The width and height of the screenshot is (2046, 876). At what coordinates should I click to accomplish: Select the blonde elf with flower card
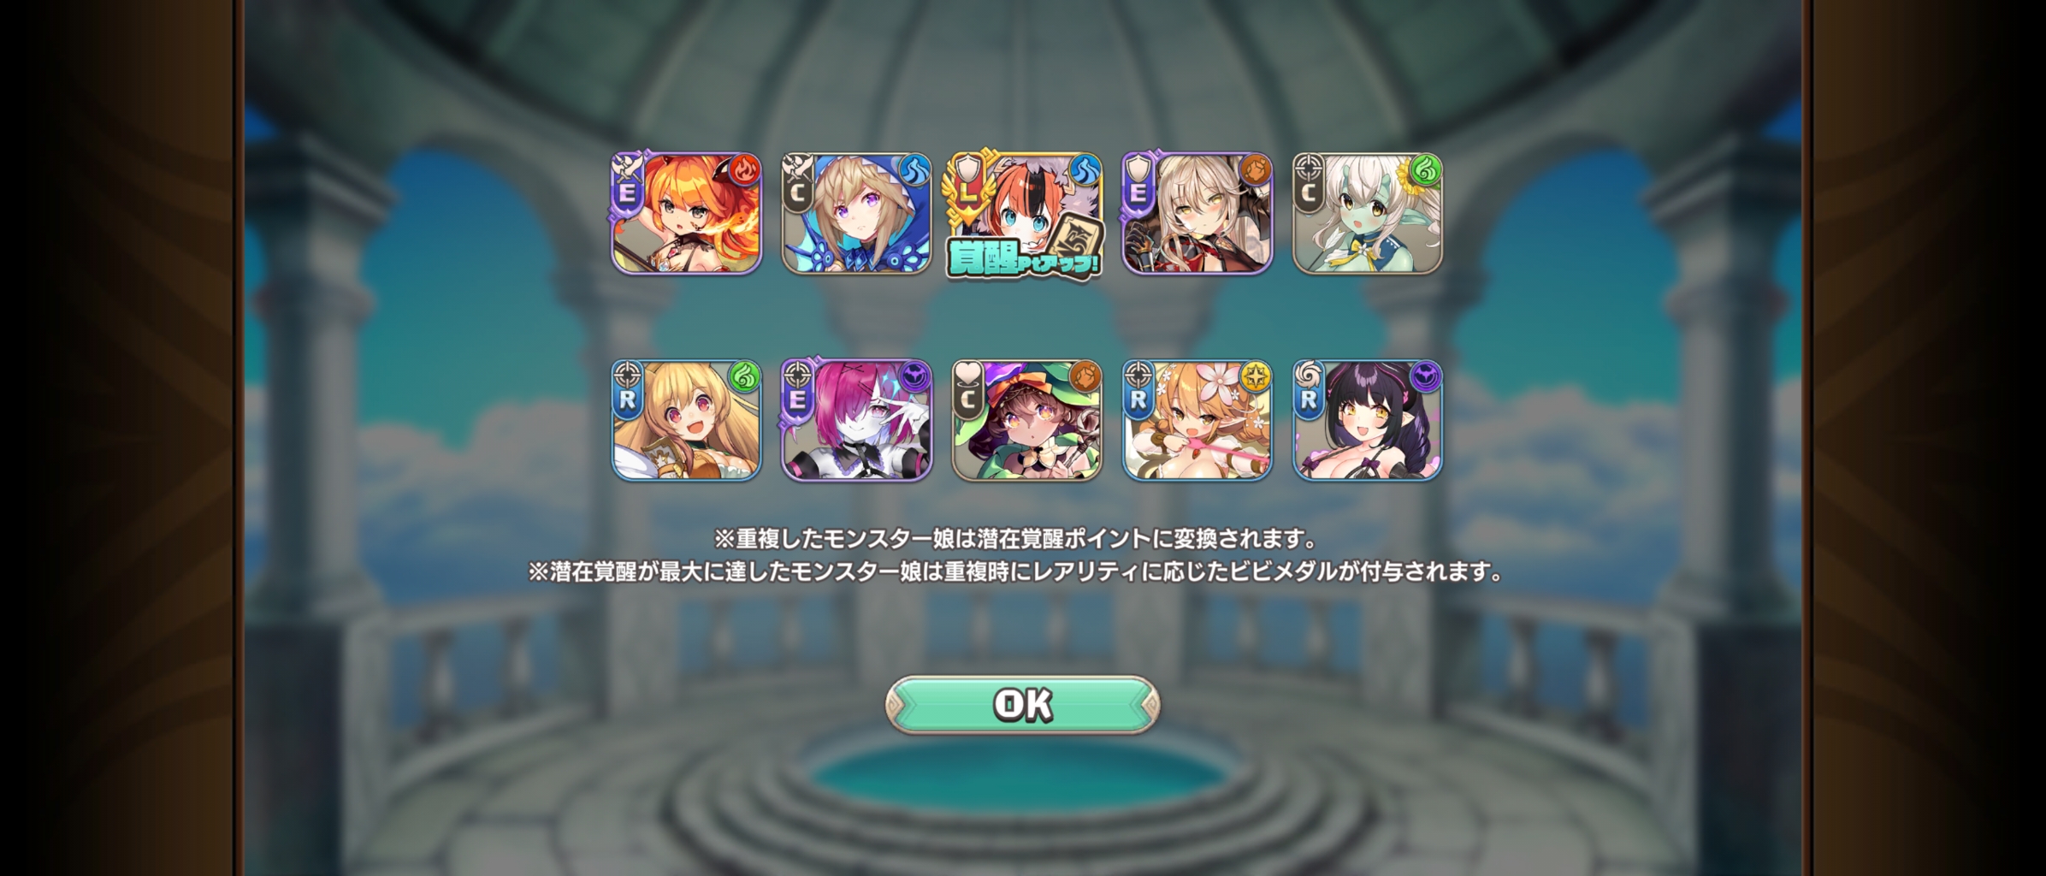(1197, 420)
